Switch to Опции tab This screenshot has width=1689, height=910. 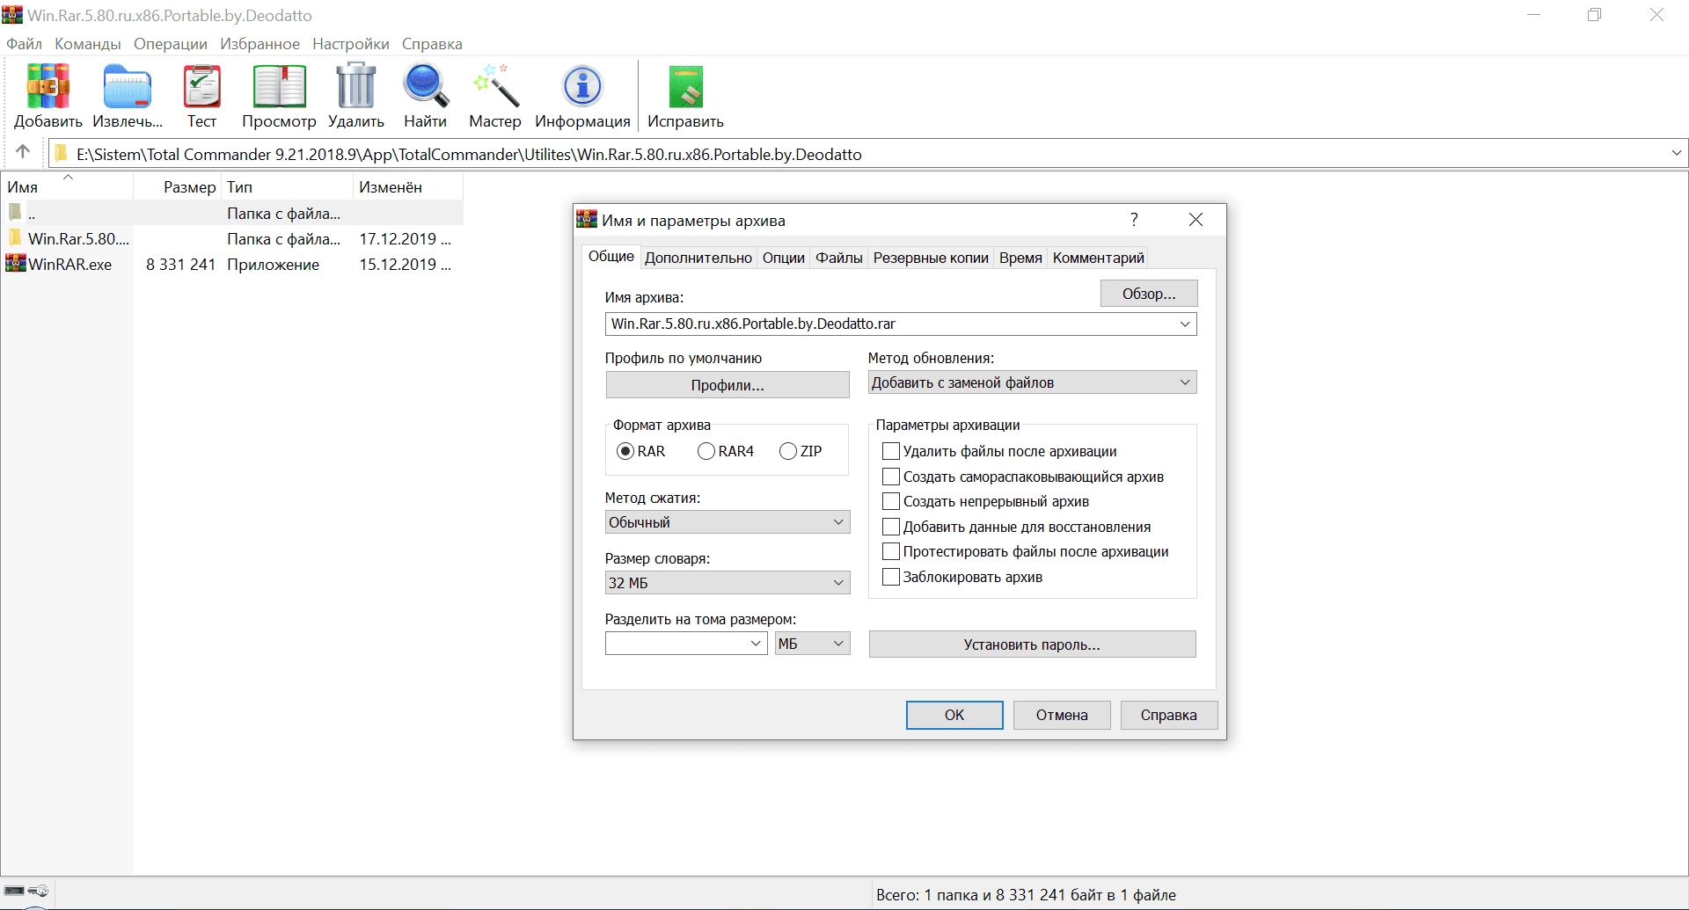pyautogui.click(x=784, y=258)
